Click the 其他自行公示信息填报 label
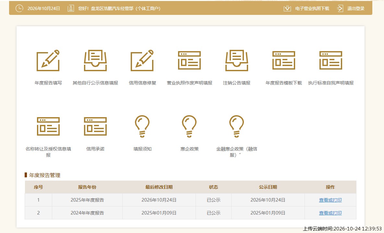The width and height of the screenshot is (384, 233). (x=95, y=83)
